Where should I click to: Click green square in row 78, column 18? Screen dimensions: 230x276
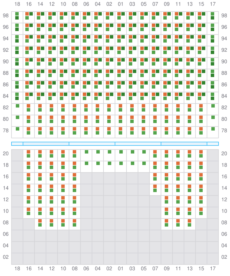tap(18, 129)
